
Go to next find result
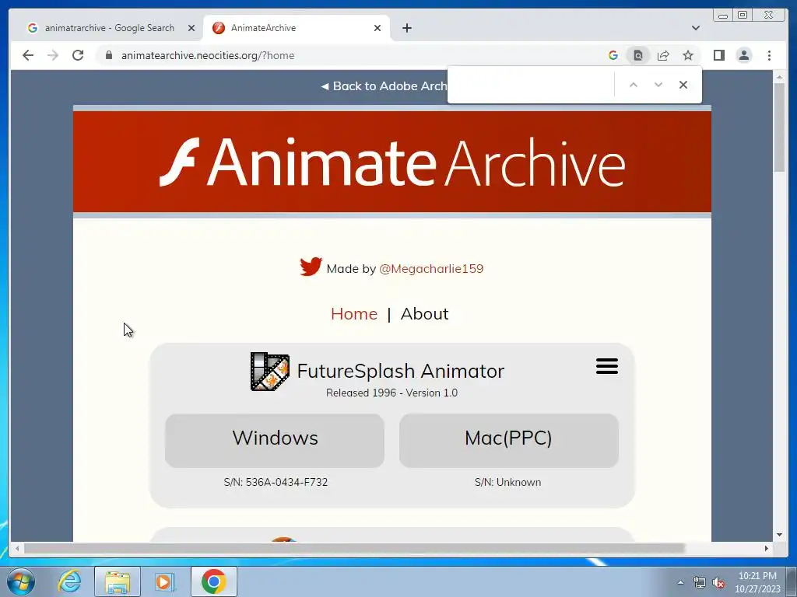(x=658, y=85)
